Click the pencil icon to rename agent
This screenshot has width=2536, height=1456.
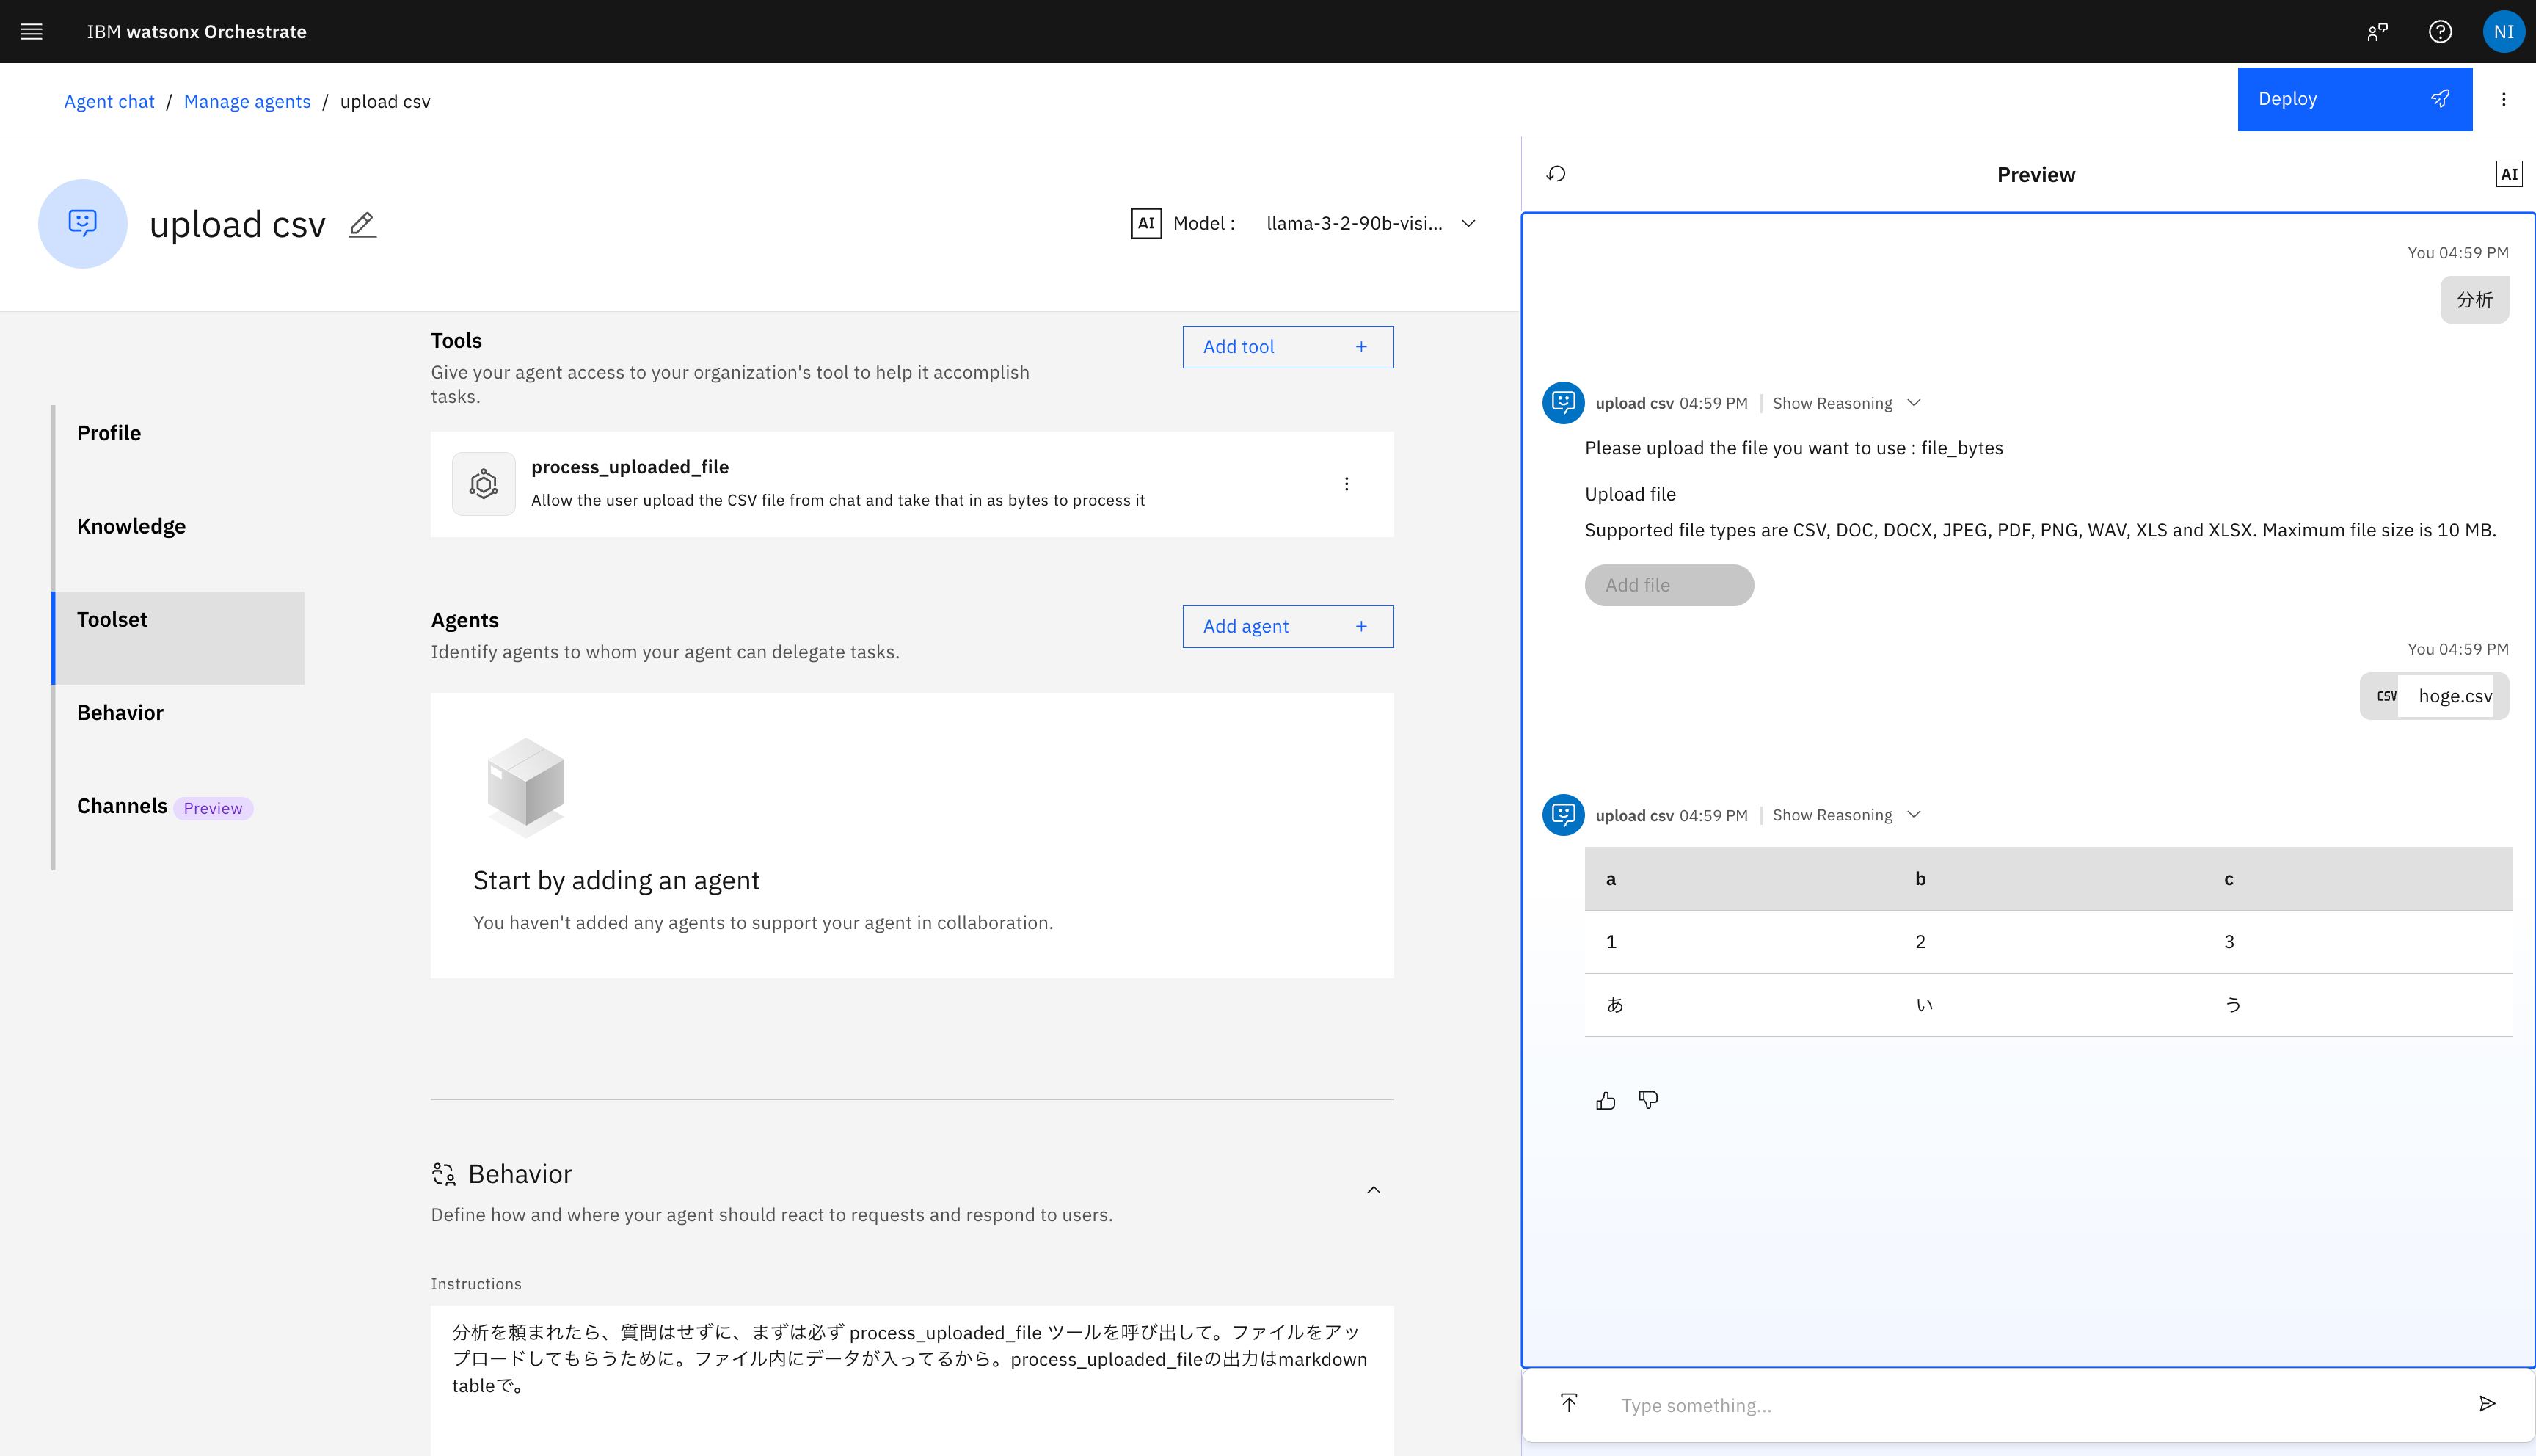[x=362, y=225]
